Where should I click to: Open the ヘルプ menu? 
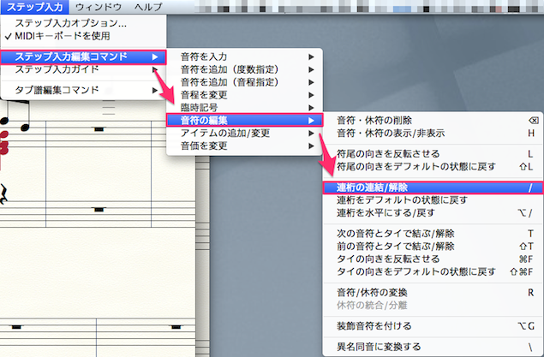click(148, 7)
